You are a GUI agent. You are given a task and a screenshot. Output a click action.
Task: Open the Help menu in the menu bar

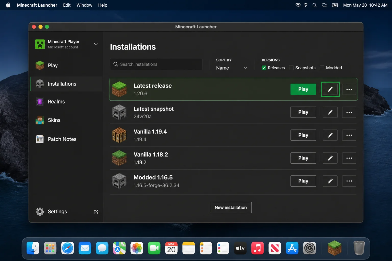[103, 5]
